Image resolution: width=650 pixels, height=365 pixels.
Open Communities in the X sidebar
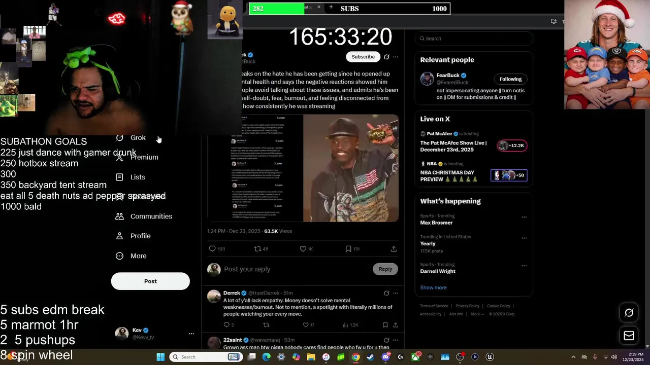pyautogui.click(x=144, y=216)
